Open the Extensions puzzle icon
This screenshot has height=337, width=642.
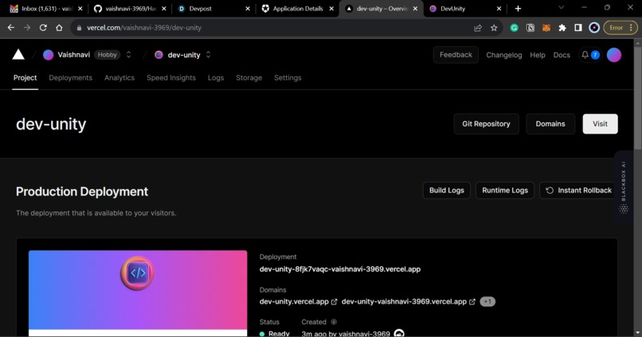[562, 28]
